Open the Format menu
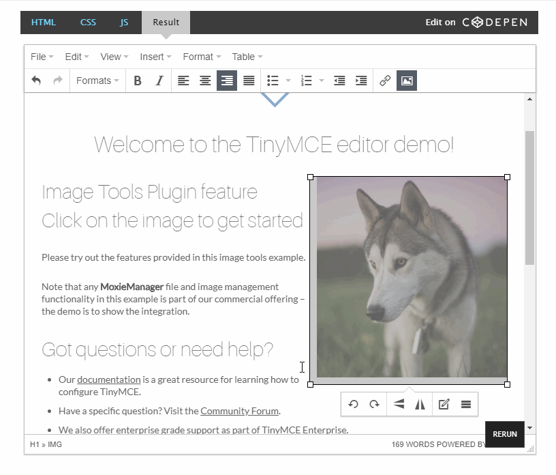Image resolution: width=556 pixels, height=475 pixels. tap(202, 57)
